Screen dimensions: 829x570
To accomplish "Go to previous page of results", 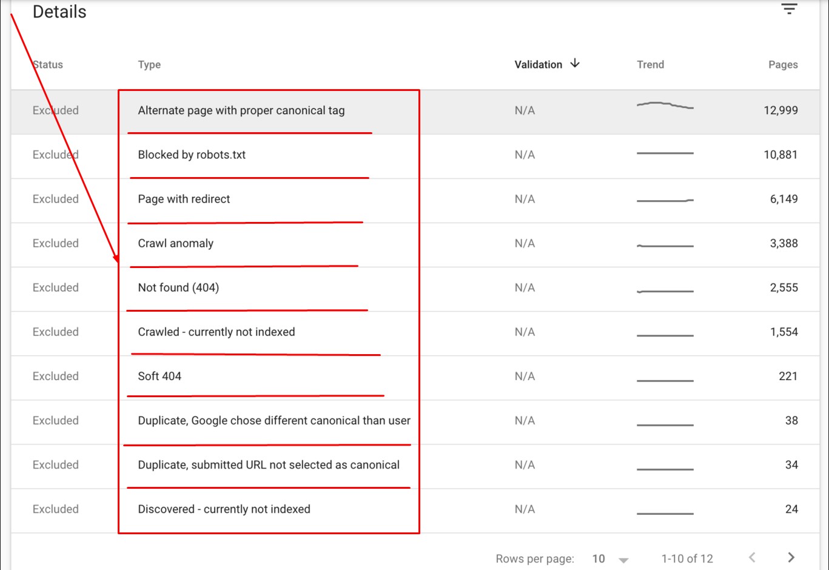I will [x=753, y=557].
